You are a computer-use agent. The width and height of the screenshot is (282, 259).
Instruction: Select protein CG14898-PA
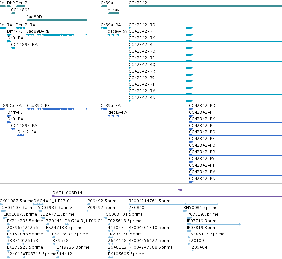(x=24, y=126)
